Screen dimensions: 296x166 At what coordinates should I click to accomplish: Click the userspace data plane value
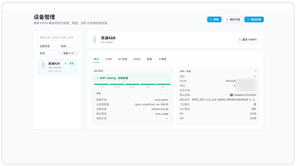(x=161, y=100)
